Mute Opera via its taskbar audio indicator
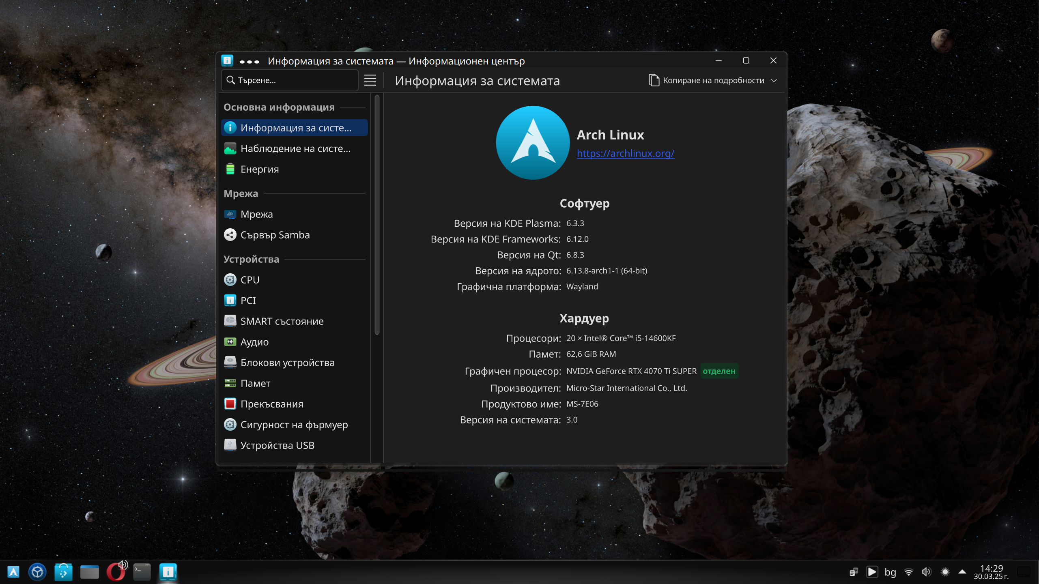 (x=123, y=565)
